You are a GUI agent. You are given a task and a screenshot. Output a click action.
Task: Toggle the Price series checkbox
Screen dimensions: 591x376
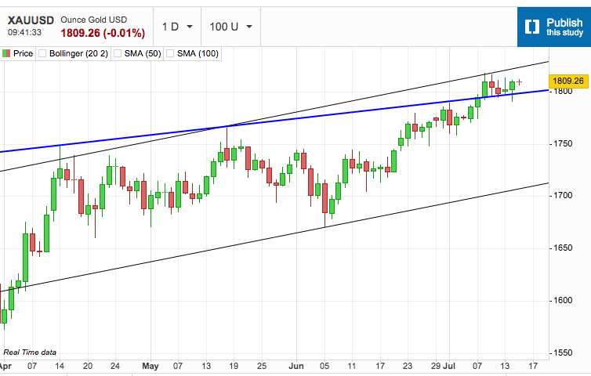click(x=6, y=53)
